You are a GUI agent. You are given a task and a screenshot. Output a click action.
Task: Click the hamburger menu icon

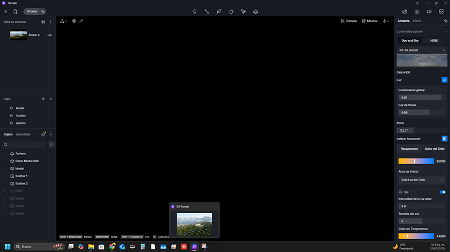[5, 12]
